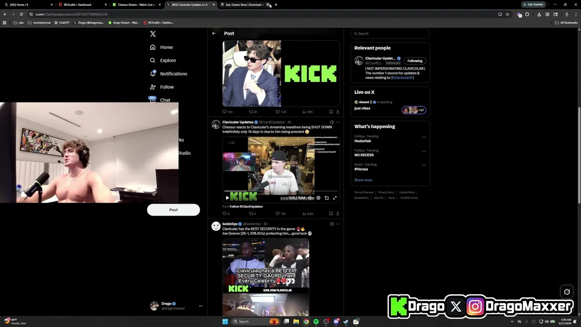Play the Cheesur reaction video

[x=227, y=198]
